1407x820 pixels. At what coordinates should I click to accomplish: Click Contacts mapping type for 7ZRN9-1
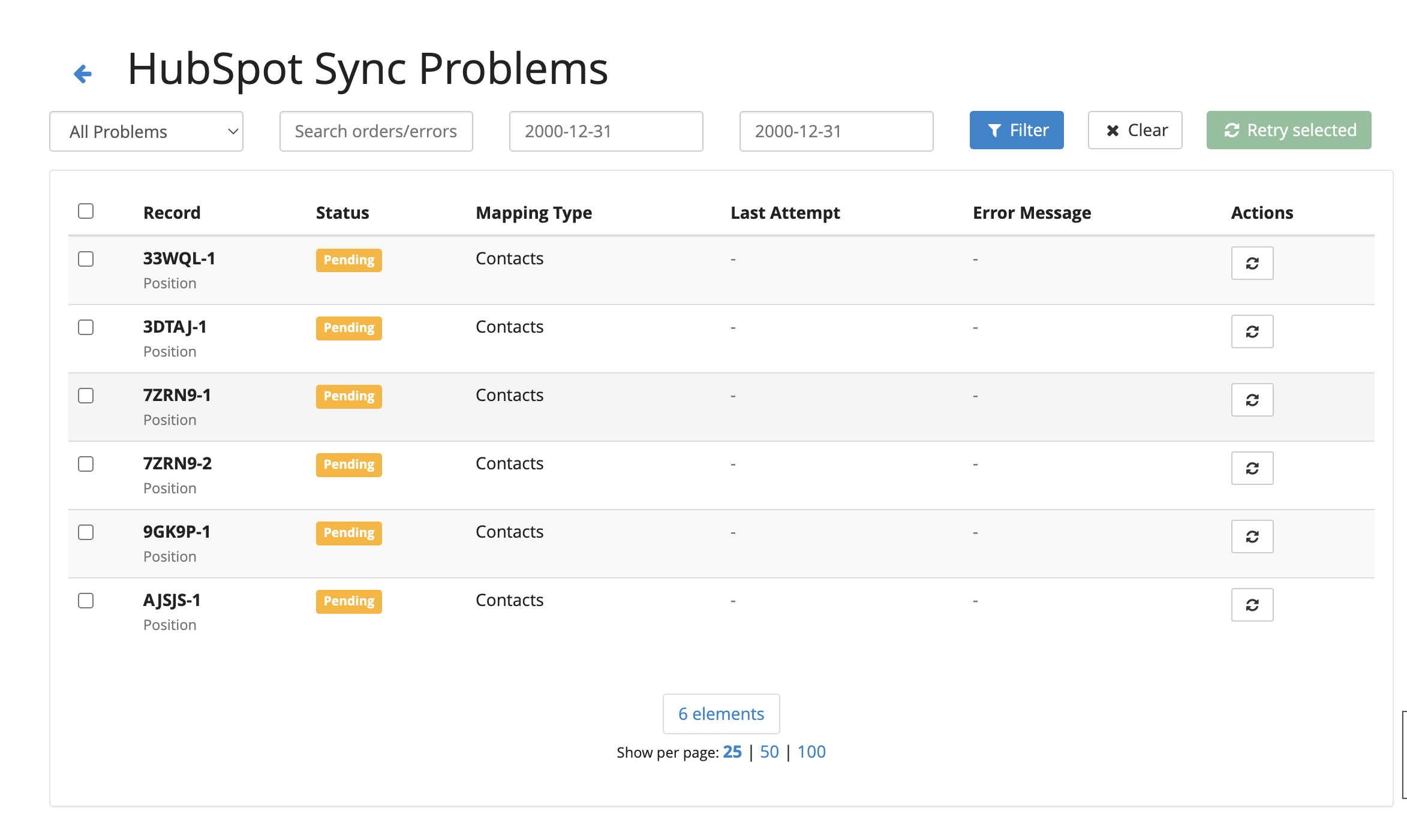(x=510, y=395)
